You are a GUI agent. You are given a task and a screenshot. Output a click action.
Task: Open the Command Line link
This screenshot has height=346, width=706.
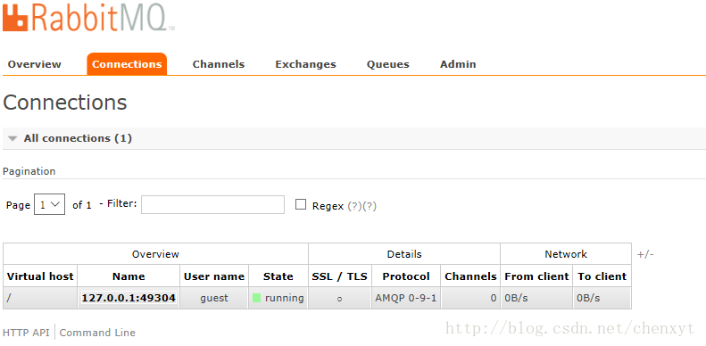97,333
